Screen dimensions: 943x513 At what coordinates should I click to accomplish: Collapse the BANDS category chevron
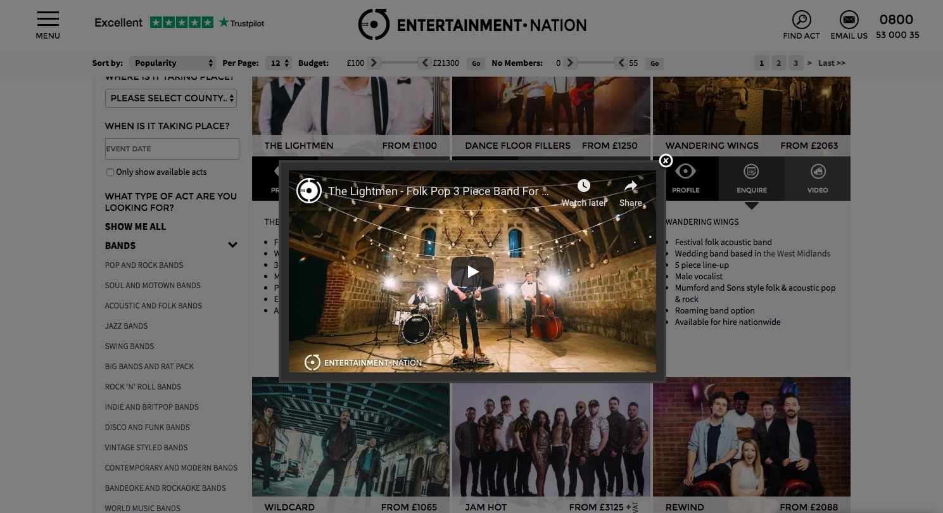[x=232, y=244]
